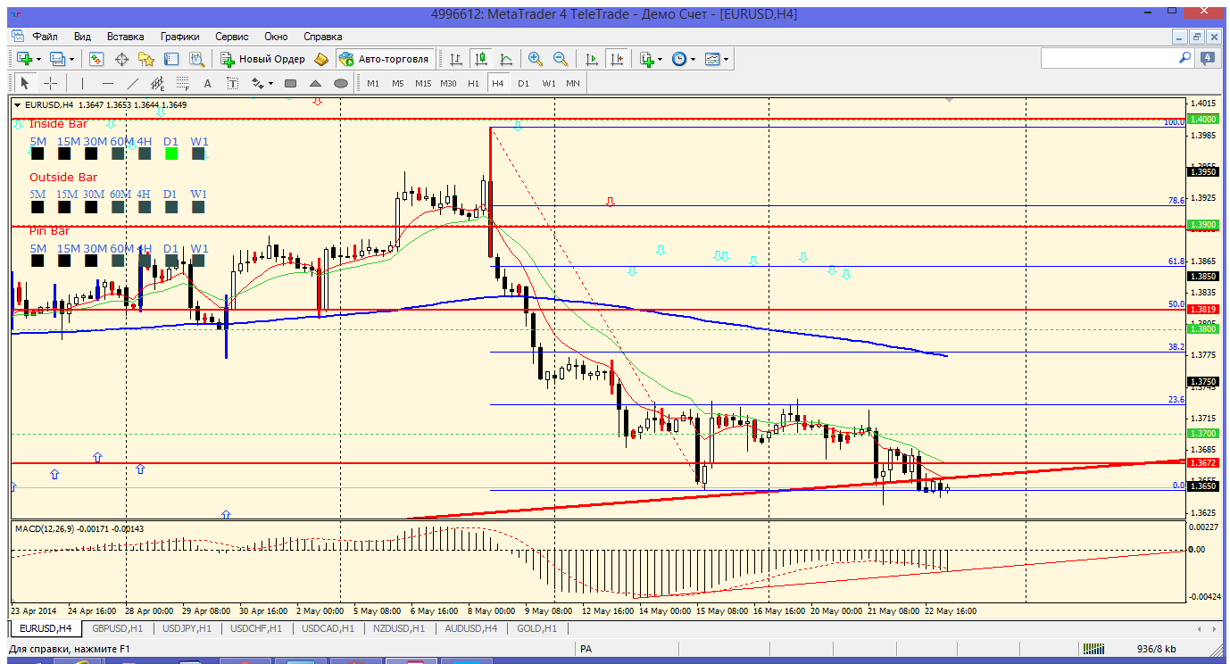The image size is (1230, 664).
Task: Click the 936/8 kb connection status
Action: [1157, 649]
